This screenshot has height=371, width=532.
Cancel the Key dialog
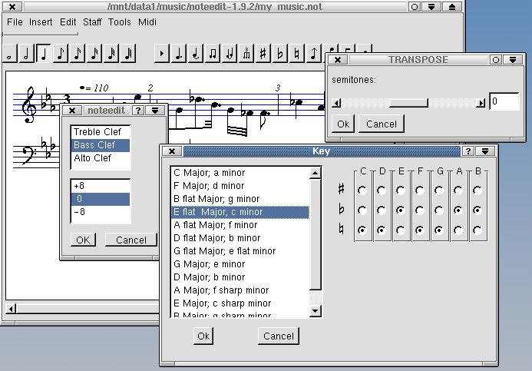(x=278, y=336)
